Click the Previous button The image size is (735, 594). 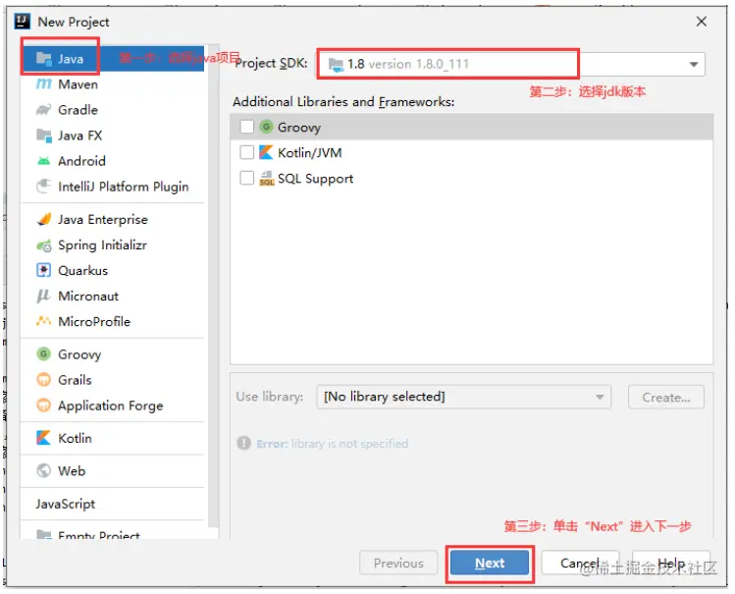398,563
